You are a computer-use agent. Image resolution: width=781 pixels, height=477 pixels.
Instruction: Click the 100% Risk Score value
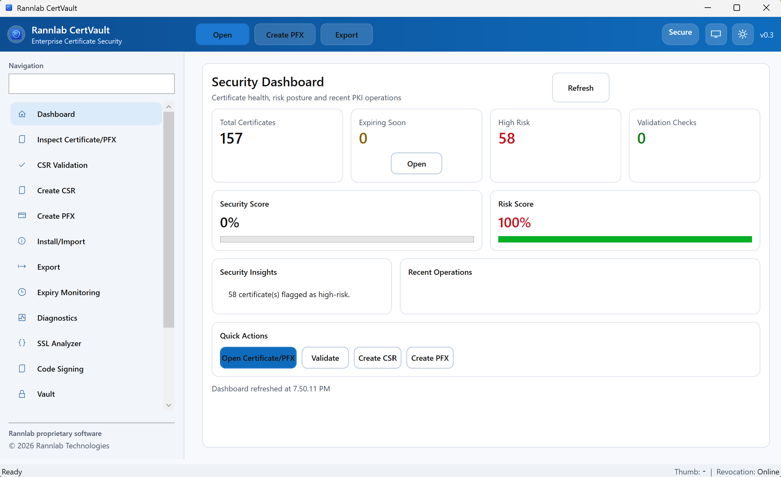514,222
